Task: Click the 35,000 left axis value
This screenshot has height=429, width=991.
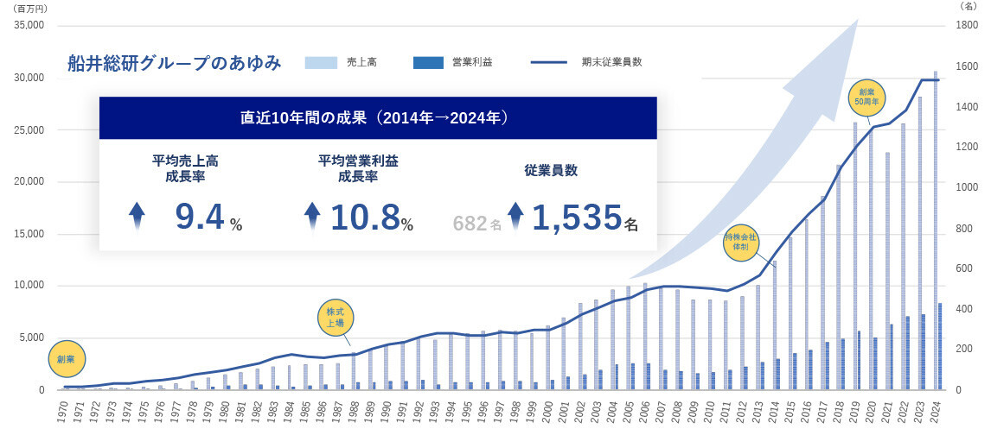Action: coord(29,26)
